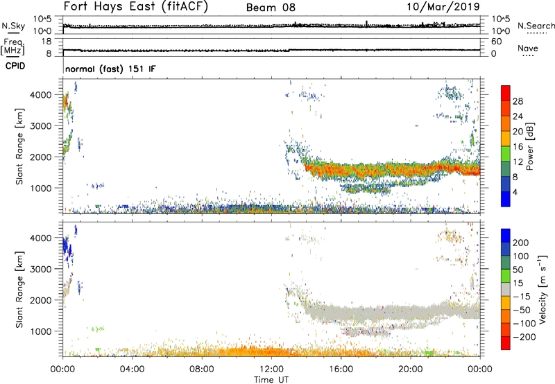Click the '18' frequency axis label
Screen dimensions: 555x384
point(46,42)
